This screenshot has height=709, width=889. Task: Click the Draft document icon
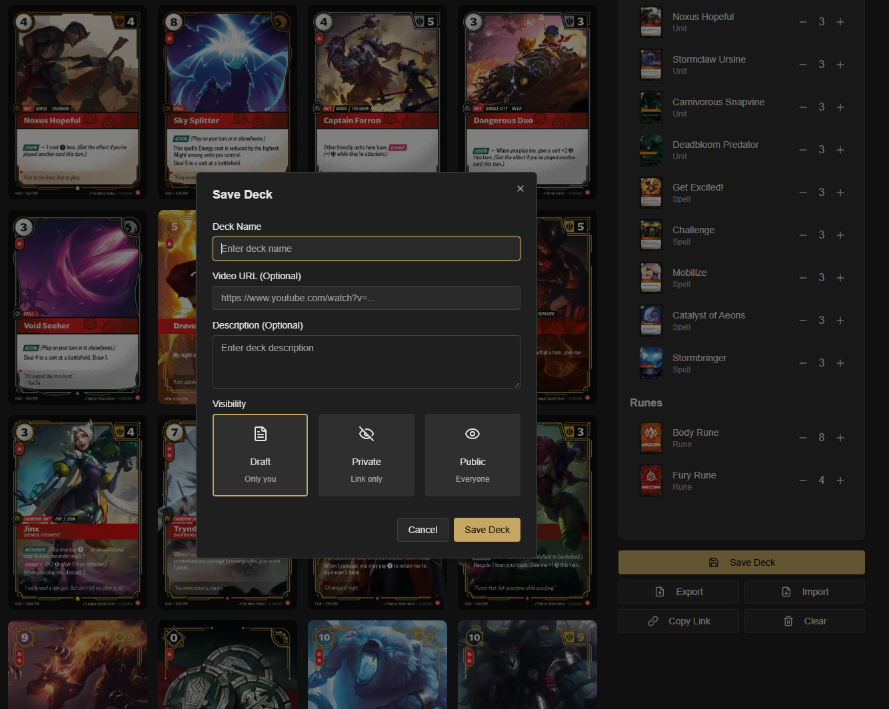tap(261, 434)
